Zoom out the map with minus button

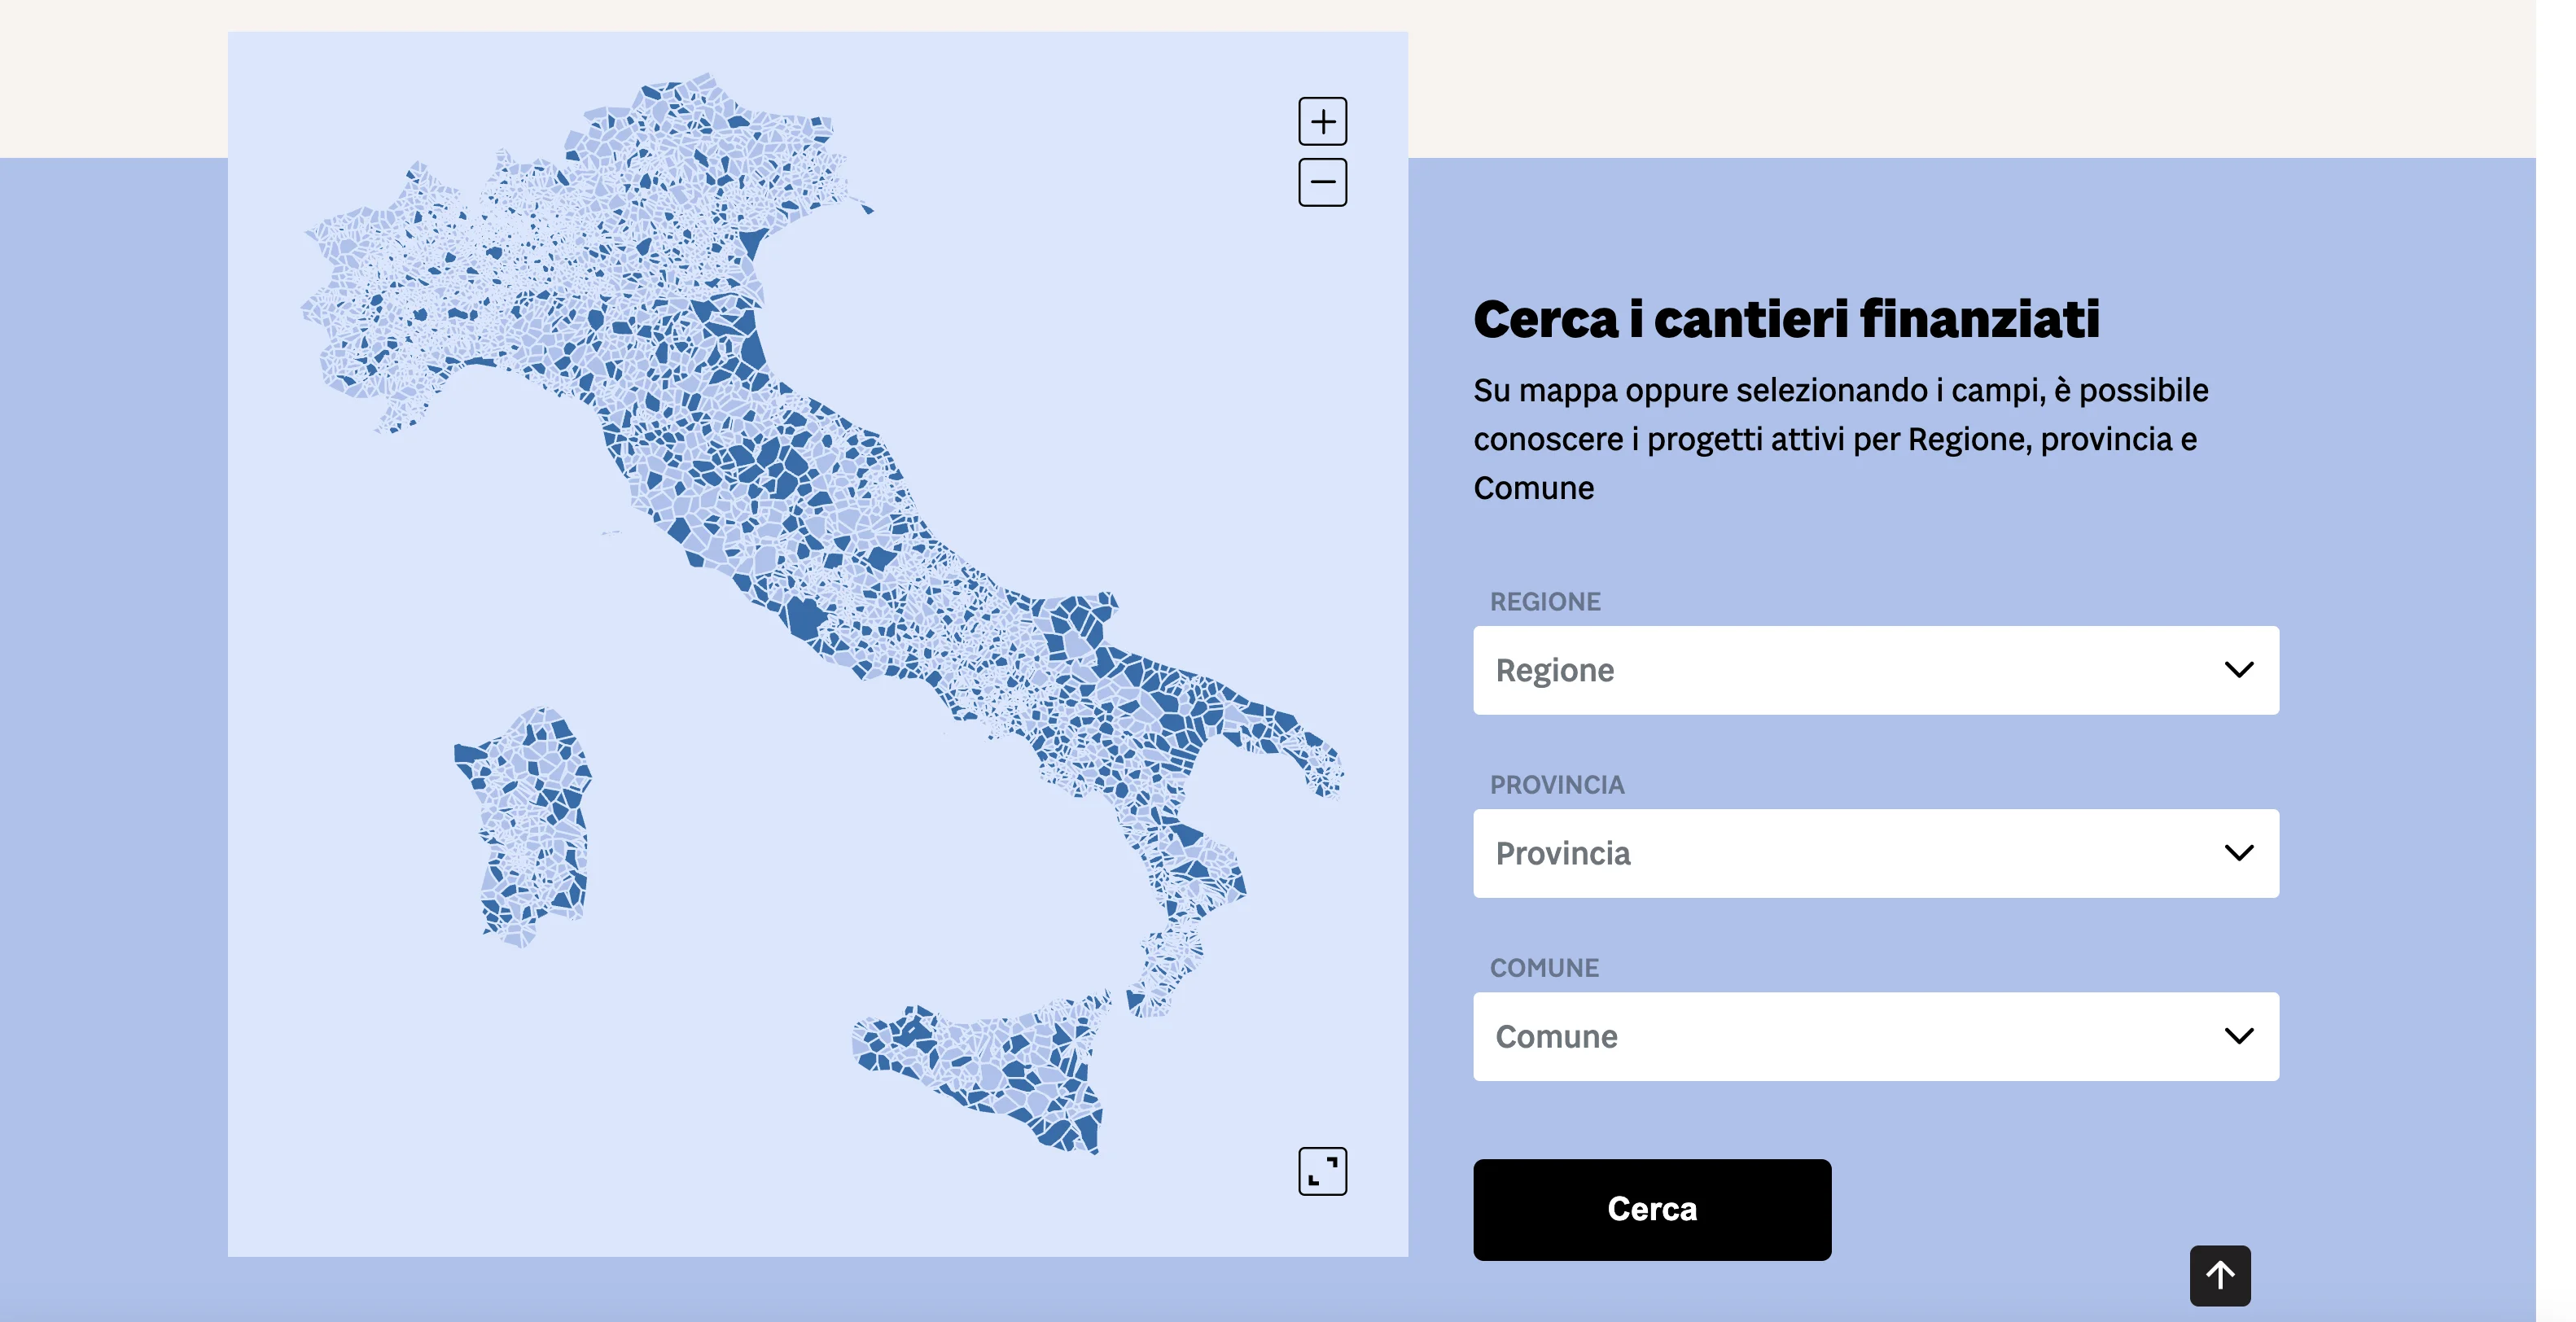tap(1322, 182)
